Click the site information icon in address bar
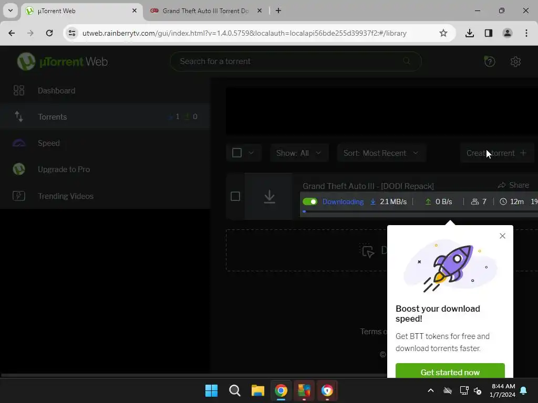 click(71, 33)
